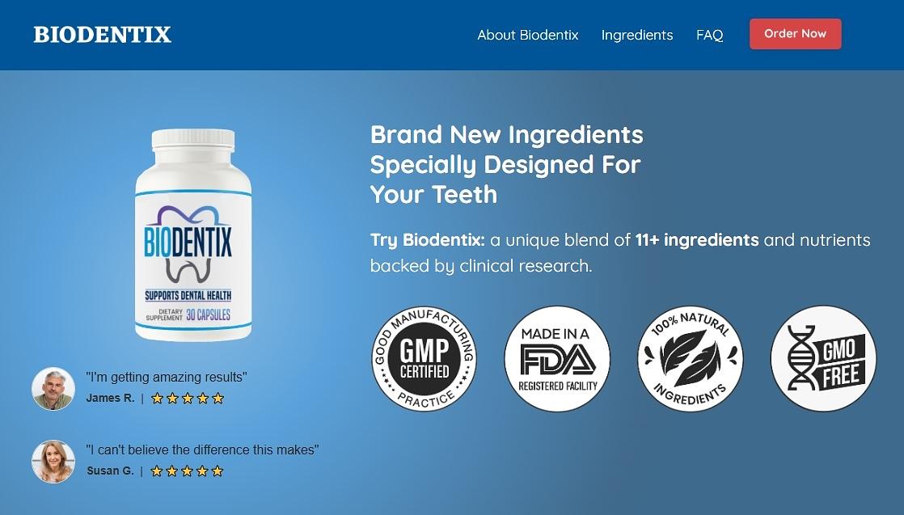Click James R.'s five-star rating

pyautogui.click(x=188, y=399)
